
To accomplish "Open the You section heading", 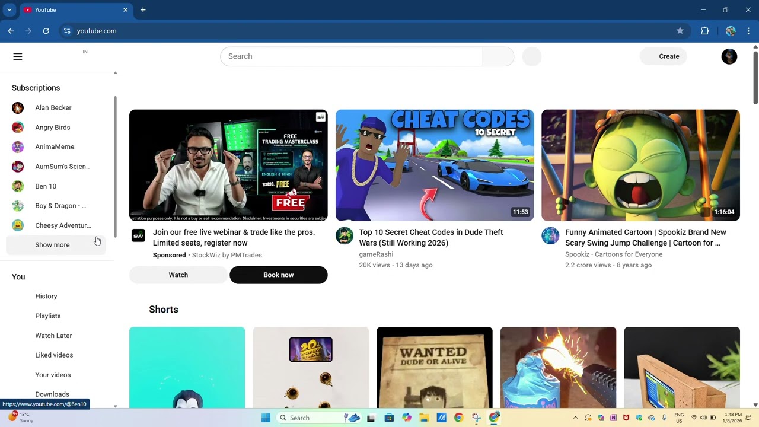I will click(x=18, y=277).
